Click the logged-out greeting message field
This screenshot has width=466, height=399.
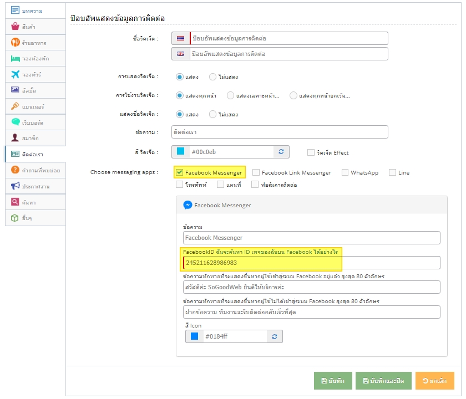[311, 312]
